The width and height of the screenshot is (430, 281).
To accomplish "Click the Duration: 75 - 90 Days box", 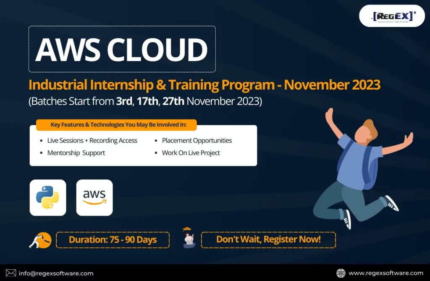I will (x=113, y=240).
